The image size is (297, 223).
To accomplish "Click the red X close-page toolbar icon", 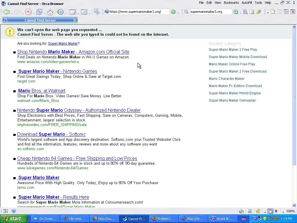I will (x=293, y=12).
